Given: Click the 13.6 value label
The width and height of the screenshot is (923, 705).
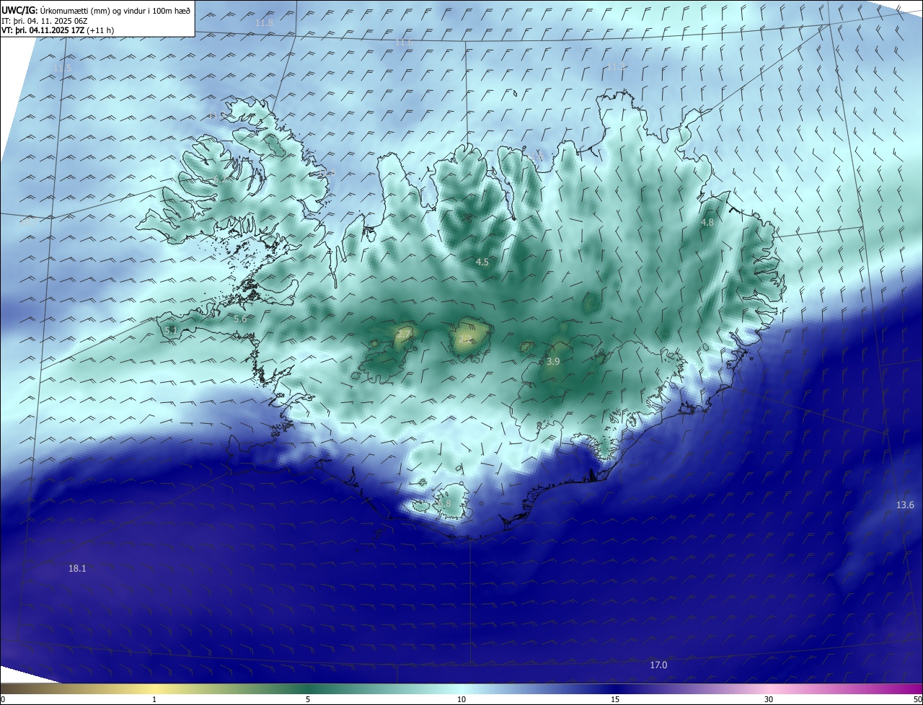Looking at the screenshot, I should click(905, 505).
